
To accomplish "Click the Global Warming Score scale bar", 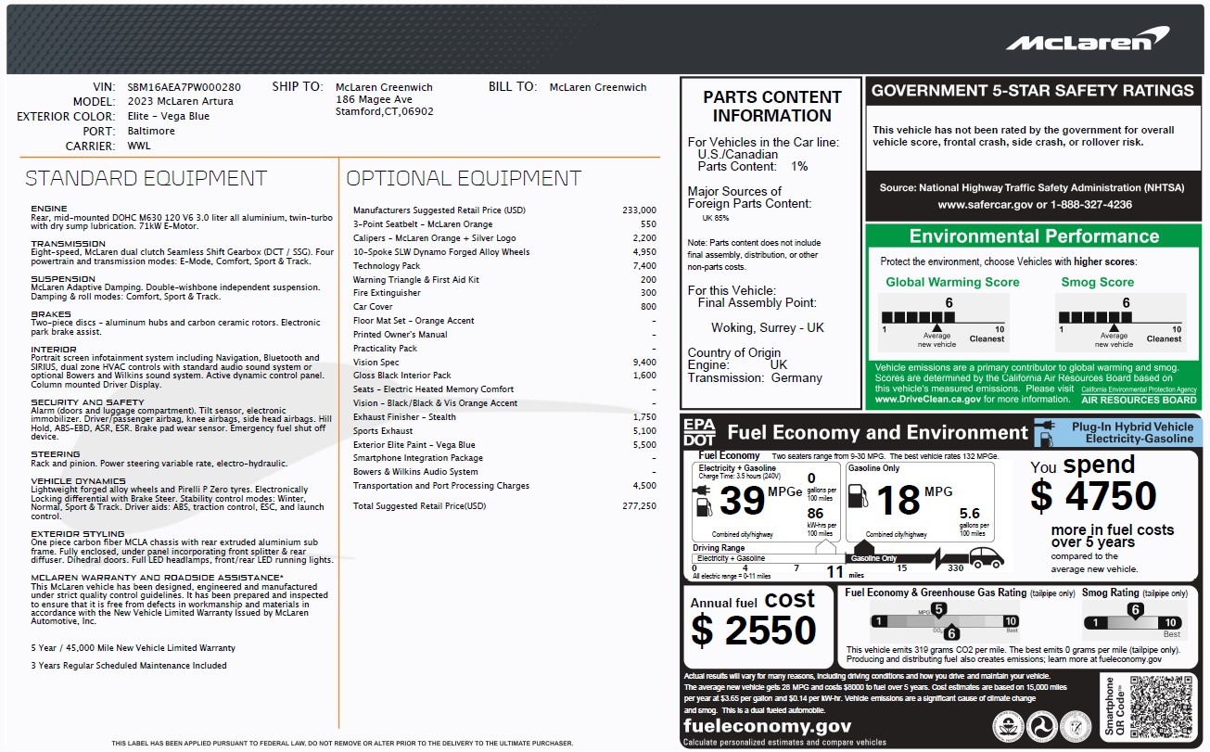I will (944, 317).
